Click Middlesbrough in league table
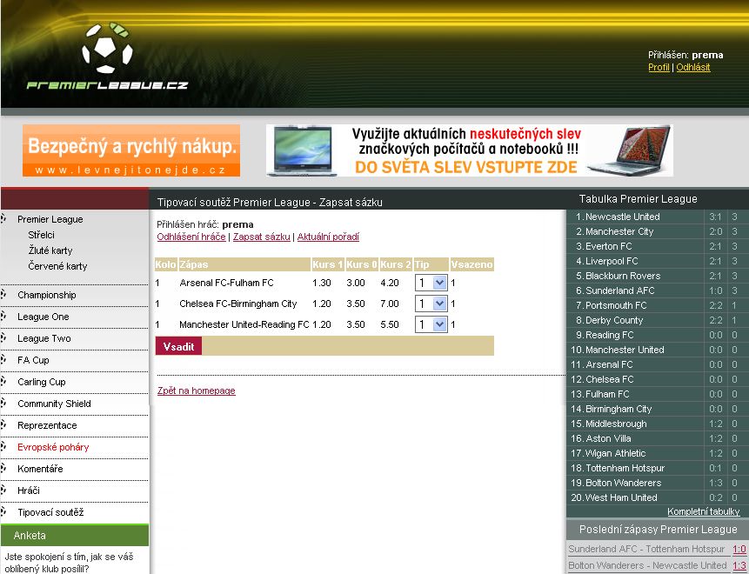Viewport: 749px width, 574px height. tap(616, 424)
